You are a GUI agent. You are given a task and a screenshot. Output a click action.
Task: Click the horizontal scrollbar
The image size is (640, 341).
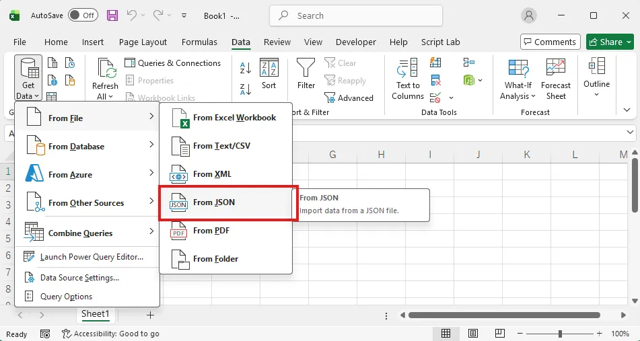click(x=504, y=315)
